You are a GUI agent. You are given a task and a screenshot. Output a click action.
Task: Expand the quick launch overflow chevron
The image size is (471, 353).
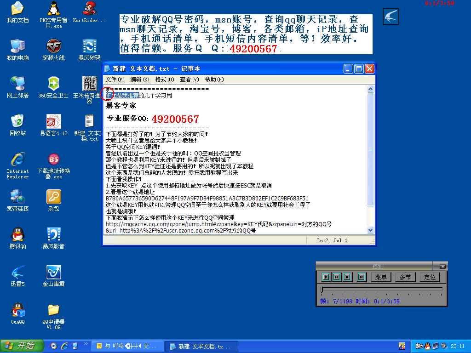(x=86, y=344)
